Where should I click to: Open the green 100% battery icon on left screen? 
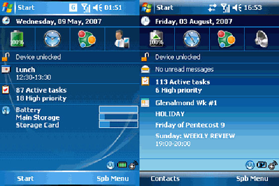tap(17, 39)
